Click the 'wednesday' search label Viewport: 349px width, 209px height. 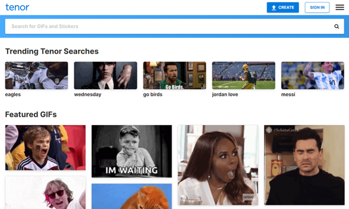point(87,94)
